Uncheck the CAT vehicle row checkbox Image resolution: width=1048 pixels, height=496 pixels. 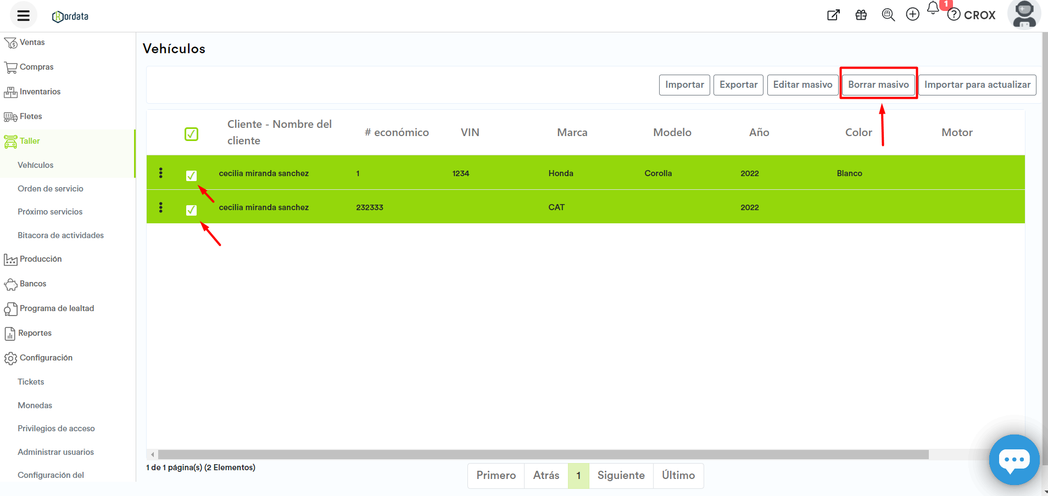point(191,210)
